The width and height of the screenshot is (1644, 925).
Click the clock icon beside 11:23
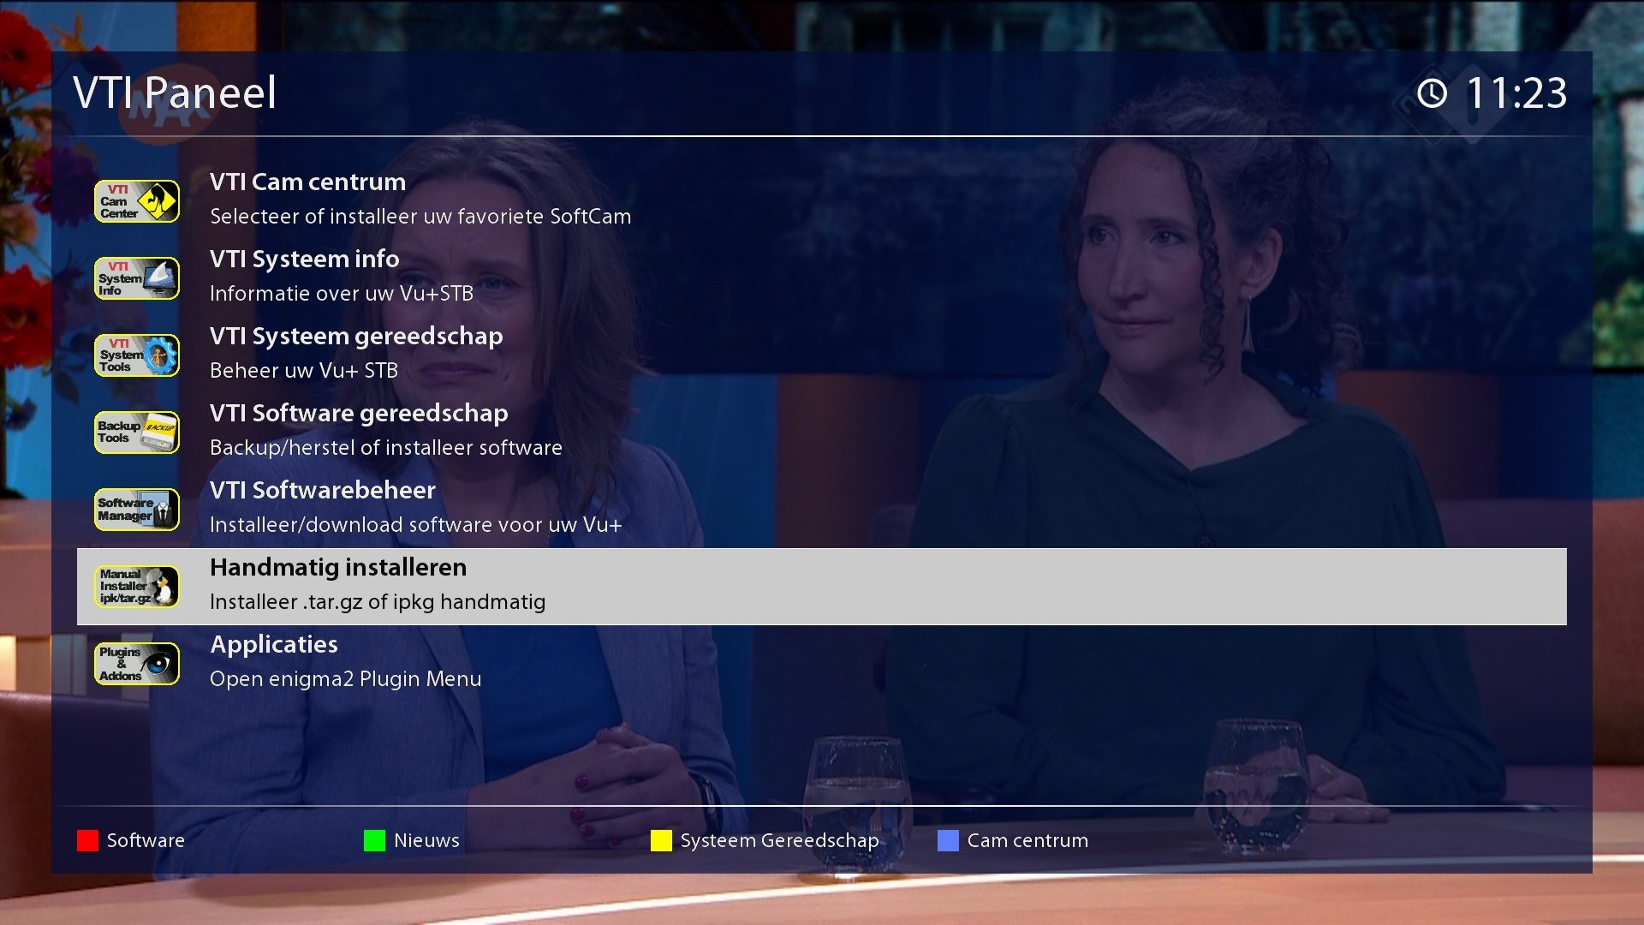tap(1432, 92)
